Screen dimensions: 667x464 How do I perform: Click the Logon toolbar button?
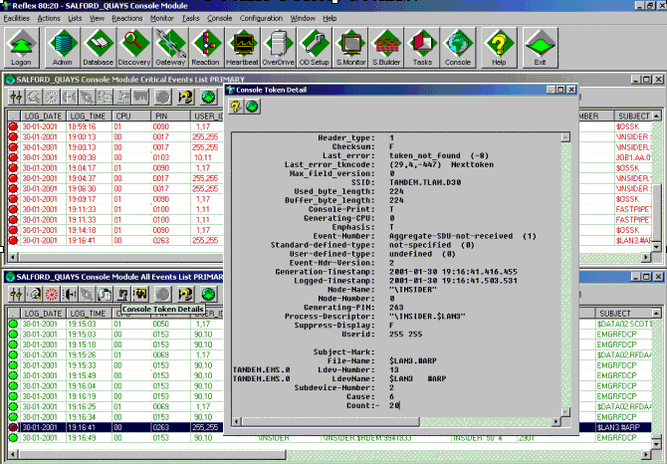(23, 47)
